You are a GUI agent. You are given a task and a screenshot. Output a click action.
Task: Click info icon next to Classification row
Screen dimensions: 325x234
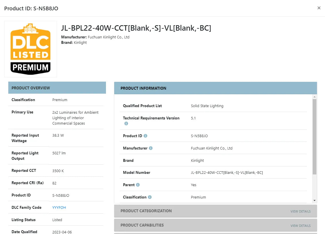[149, 197]
